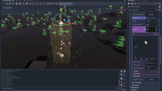Open the Texture Mode RGB dropdown
This screenshot has height=91, width=162.
pos(152,24)
